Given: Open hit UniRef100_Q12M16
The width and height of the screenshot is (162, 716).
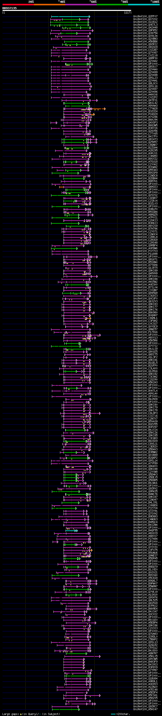Looking at the screenshot, I should [145, 371].
